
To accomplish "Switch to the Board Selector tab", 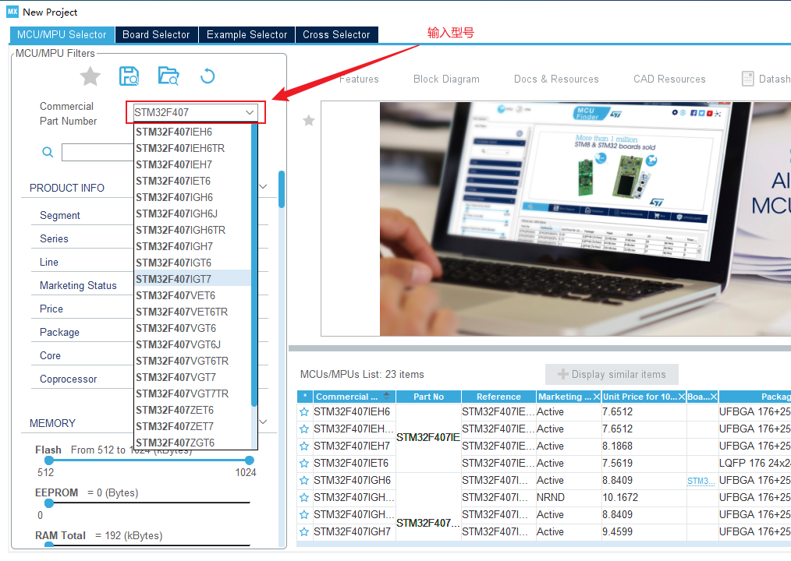I will pos(156,35).
